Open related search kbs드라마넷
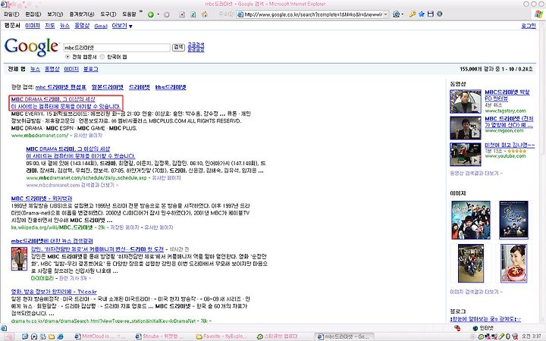 [x=171, y=87]
